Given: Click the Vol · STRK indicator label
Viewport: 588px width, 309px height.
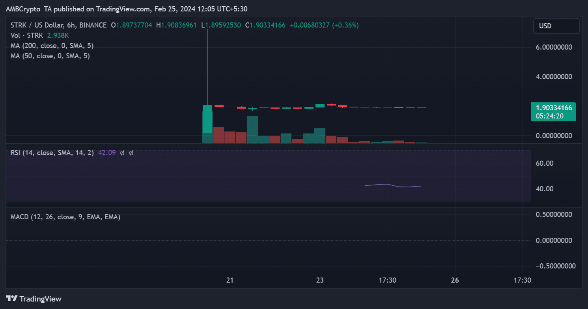Looking at the screenshot, I should coord(27,35).
